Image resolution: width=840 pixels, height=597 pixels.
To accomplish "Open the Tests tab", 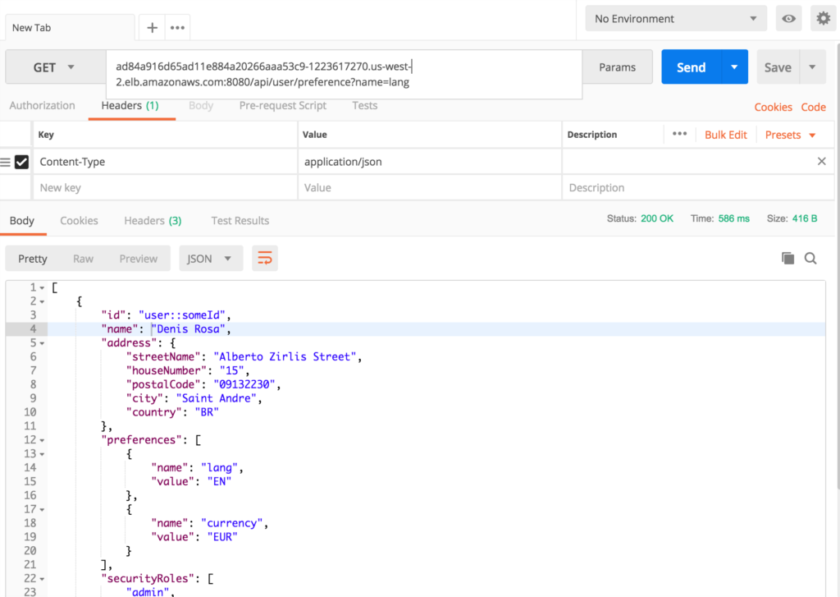I will 365,106.
